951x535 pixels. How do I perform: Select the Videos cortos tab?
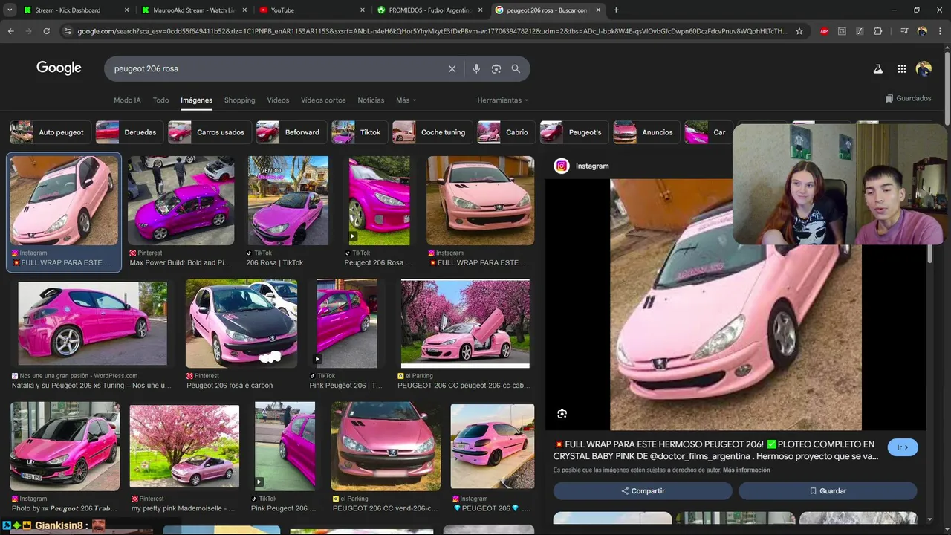coord(323,100)
